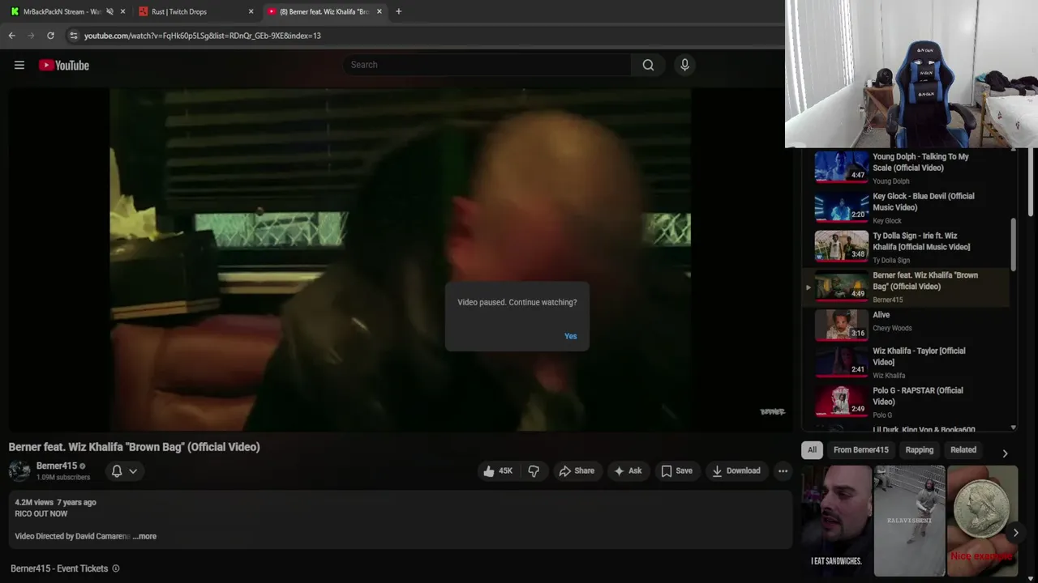Click the playlist panel scrollbar
1038x583 pixels.
click(x=1013, y=245)
